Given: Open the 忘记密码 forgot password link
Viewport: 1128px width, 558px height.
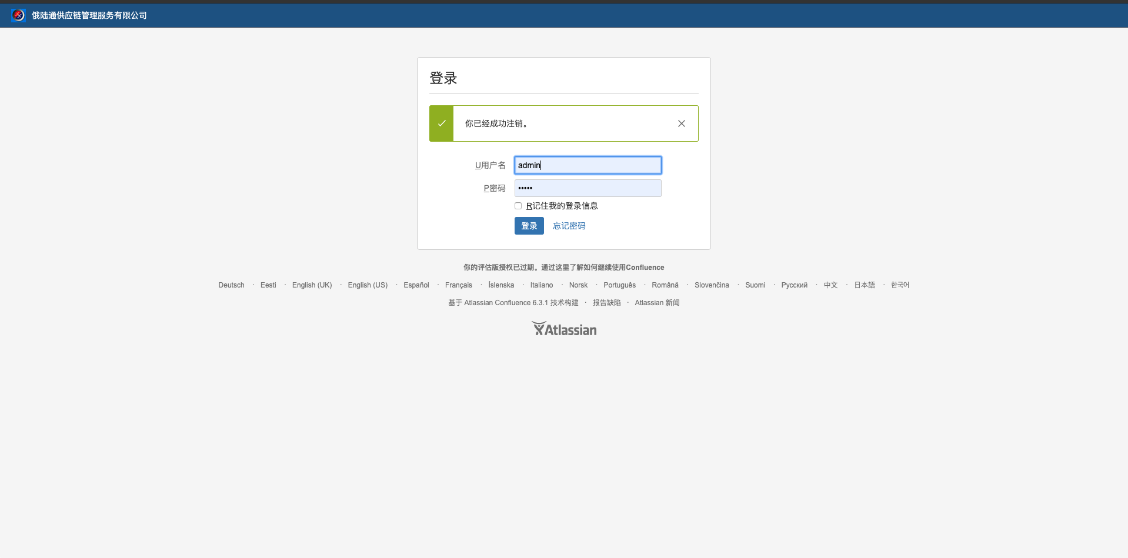Looking at the screenshot, I should click(569, 226).
